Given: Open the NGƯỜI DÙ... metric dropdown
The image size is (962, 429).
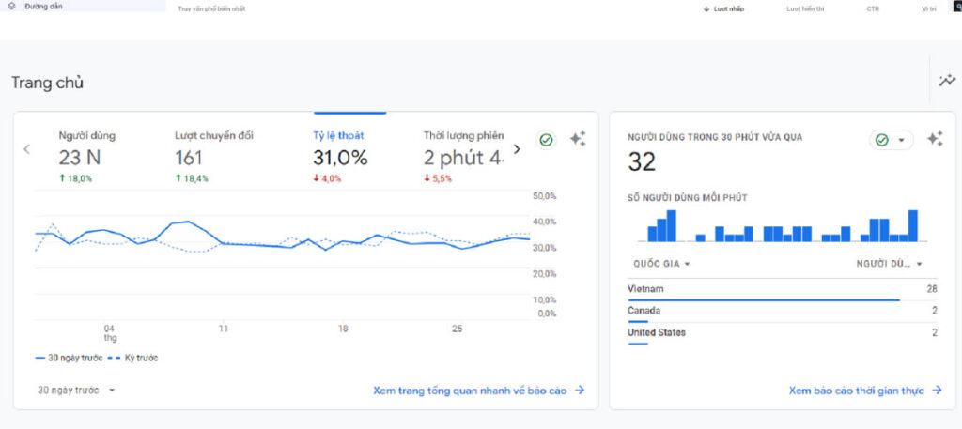Looking at the screenshot, I should tap(889, 264).
